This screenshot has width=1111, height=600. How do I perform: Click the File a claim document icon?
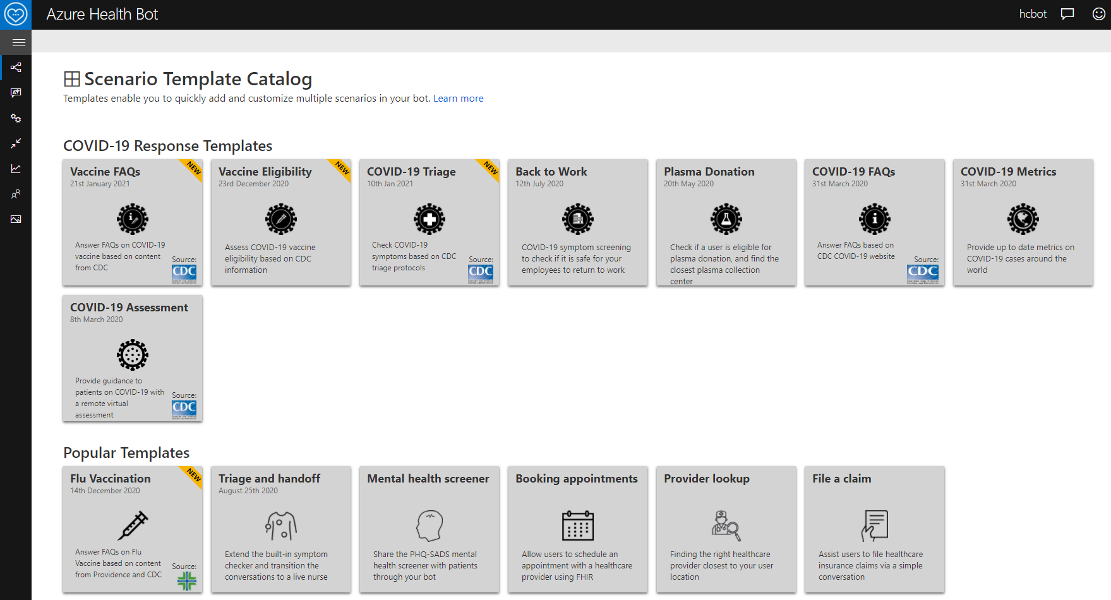point(875,525)
